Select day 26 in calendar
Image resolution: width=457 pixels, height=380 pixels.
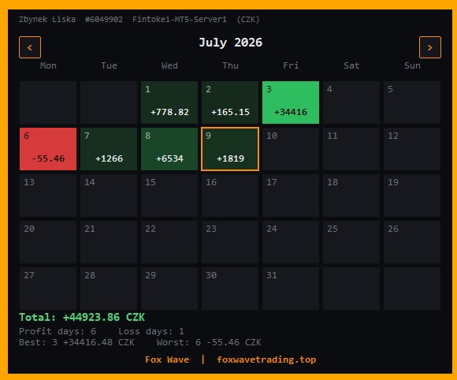tap(412, 242)
